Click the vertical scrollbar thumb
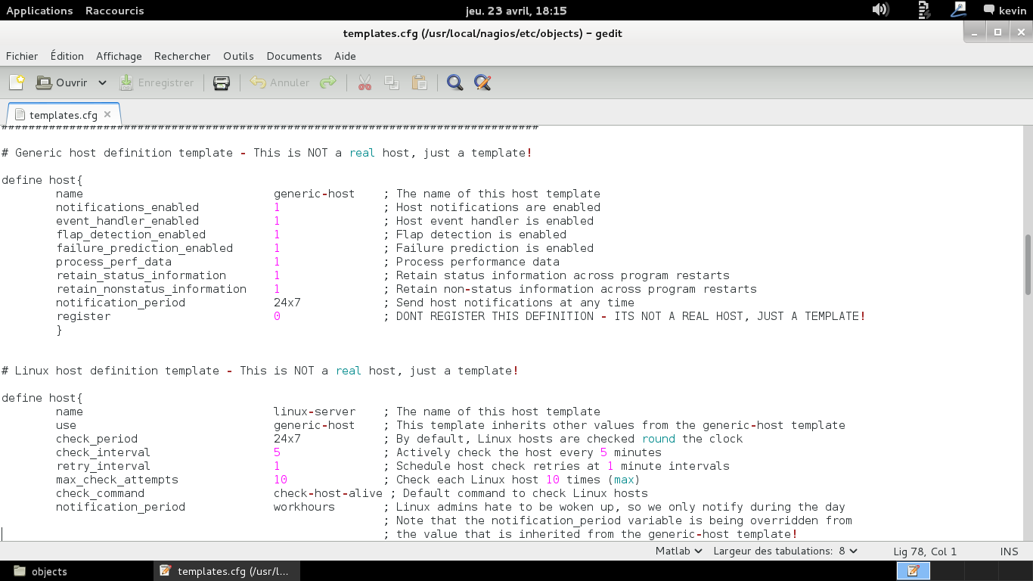Viewport: 1033px width, 581px height. tap(1028, 265)
